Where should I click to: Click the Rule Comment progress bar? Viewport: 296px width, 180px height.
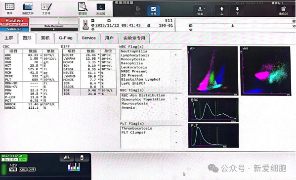click(x=54, y=29)
